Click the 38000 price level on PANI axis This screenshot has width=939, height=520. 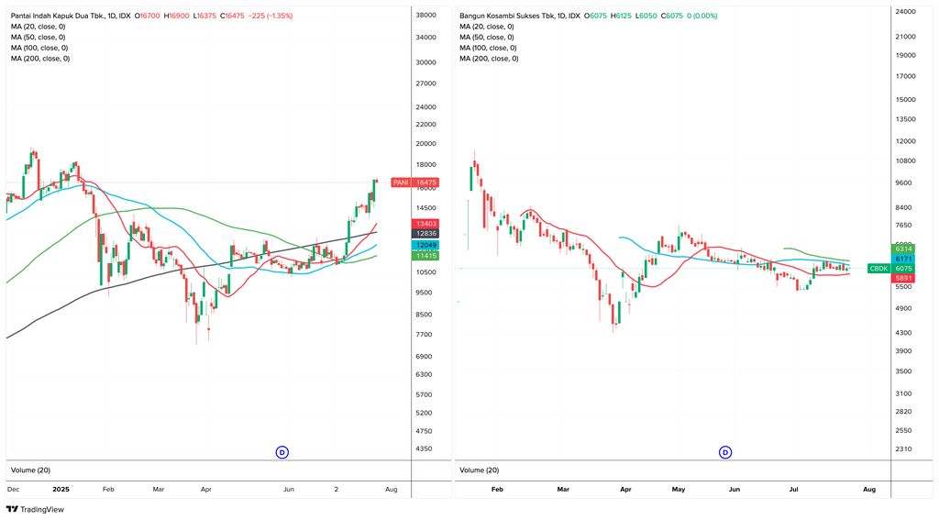(425, 15)
